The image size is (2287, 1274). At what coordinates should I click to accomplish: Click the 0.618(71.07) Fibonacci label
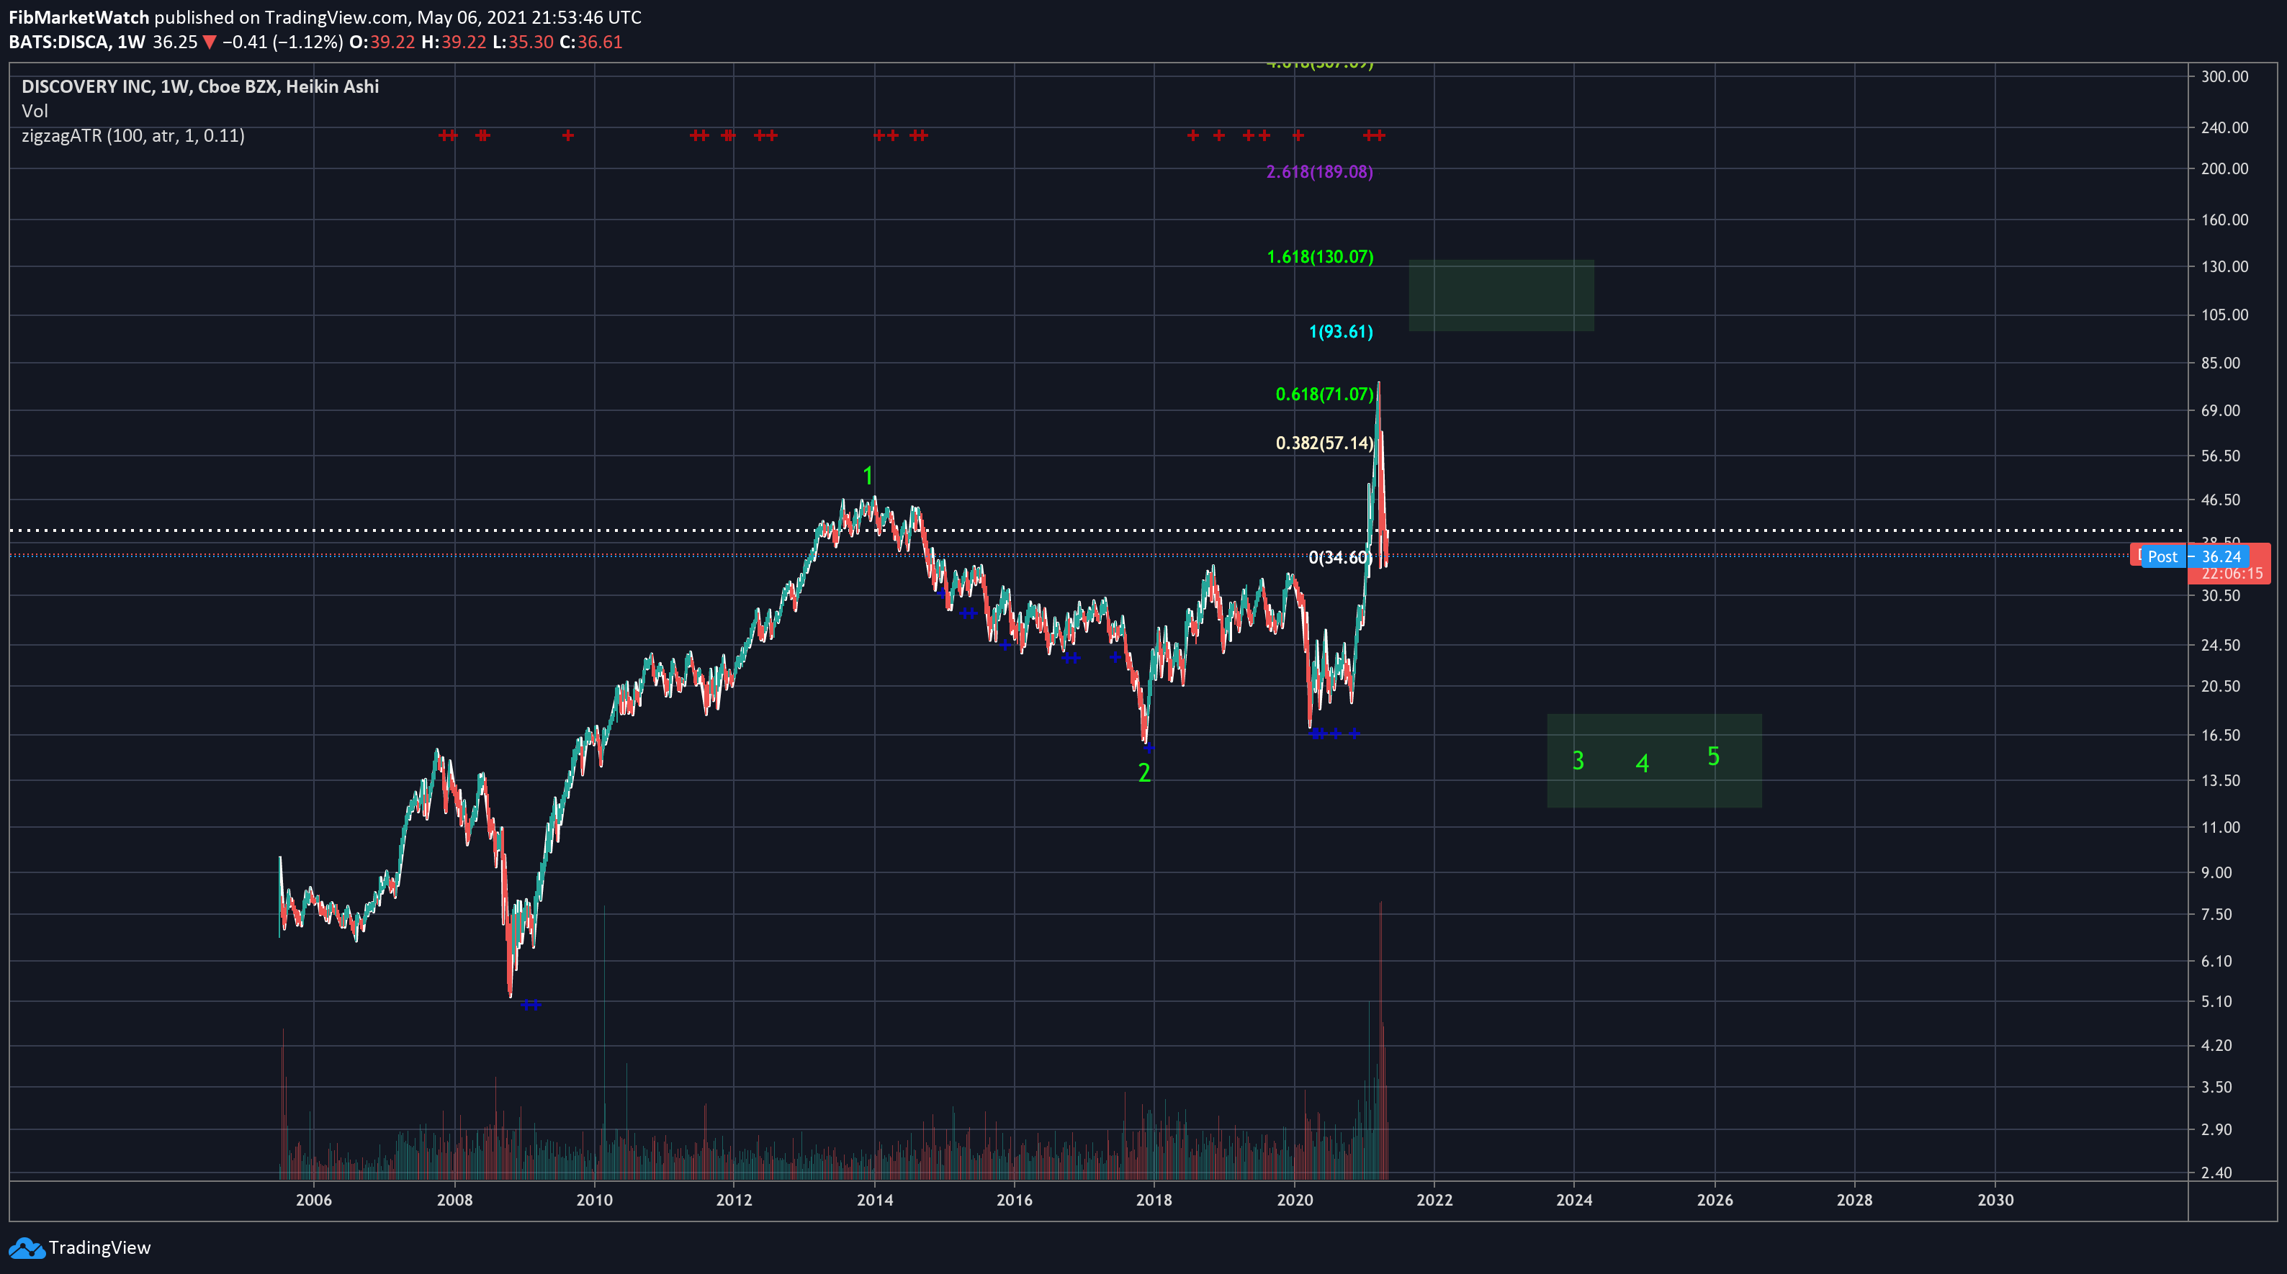click(x=1324, y=395)
